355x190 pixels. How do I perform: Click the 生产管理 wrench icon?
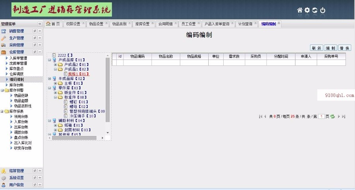point(4,38)
